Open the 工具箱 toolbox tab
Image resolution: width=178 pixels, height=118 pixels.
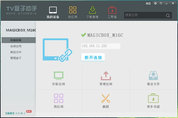[x=112, y=12]
